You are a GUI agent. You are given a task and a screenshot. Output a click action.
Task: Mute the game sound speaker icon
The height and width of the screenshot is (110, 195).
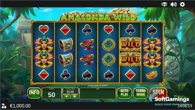[x=174, y=5]
